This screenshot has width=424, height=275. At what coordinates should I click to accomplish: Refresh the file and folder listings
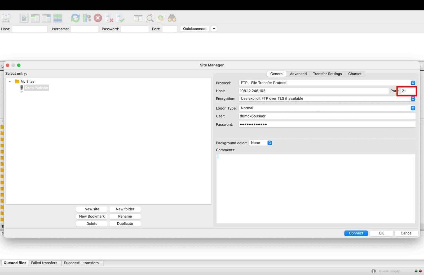[76, 18]
